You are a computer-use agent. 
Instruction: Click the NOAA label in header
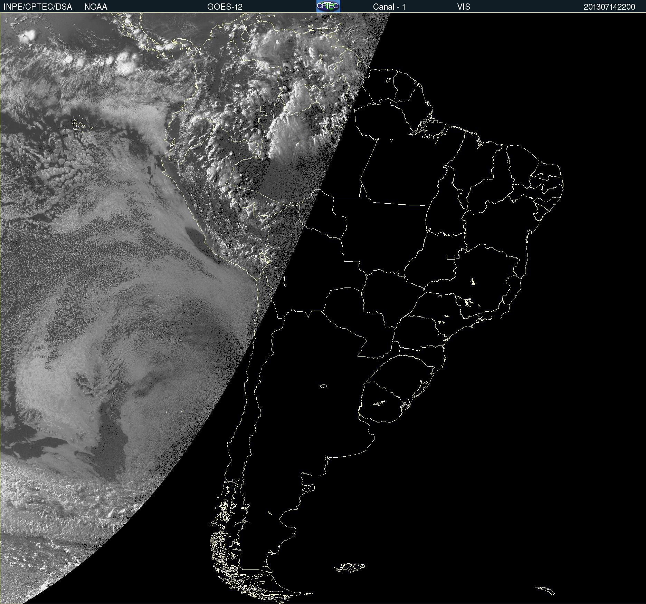tap(96, 7)
